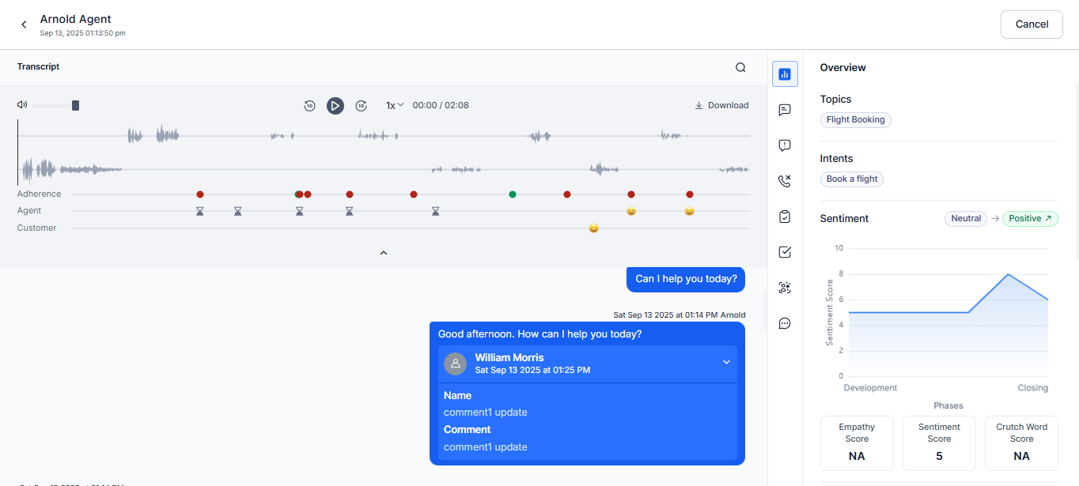Screen dimensions: 1079x486
Task: Collapse the waveform panel chevron
Action: click(384, 252)
